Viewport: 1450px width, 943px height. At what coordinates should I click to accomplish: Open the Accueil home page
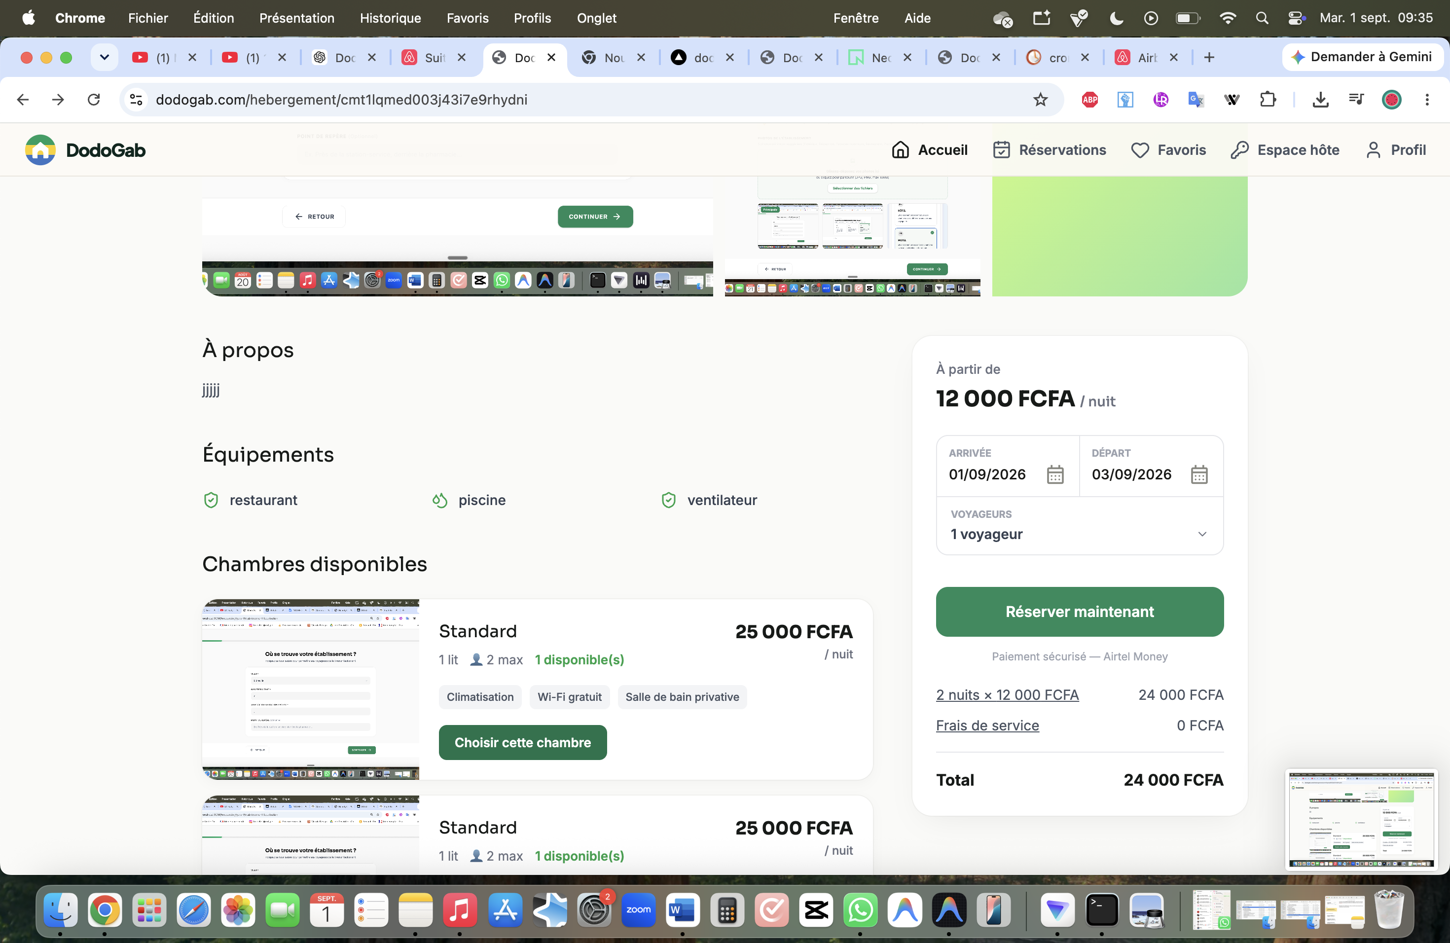point(929,150)
